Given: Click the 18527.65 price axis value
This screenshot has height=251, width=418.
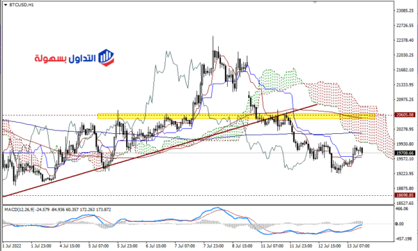Looking at the screenshot, I should point(405,204).
